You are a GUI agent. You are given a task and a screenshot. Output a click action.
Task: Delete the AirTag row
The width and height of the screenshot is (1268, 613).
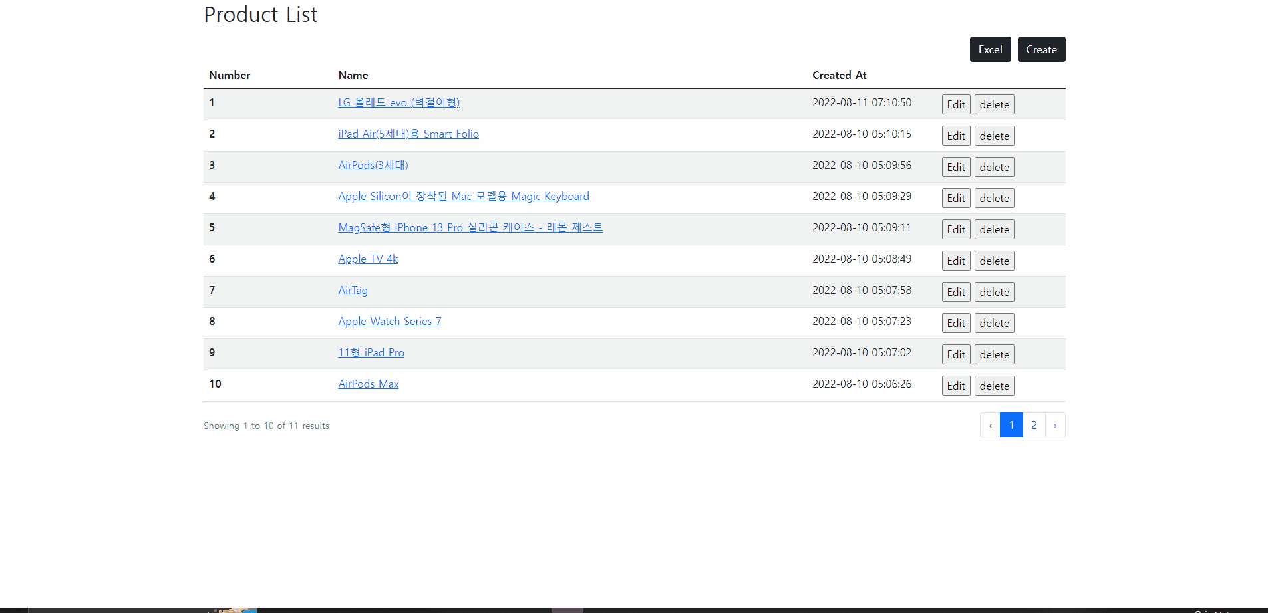(994, 292)
